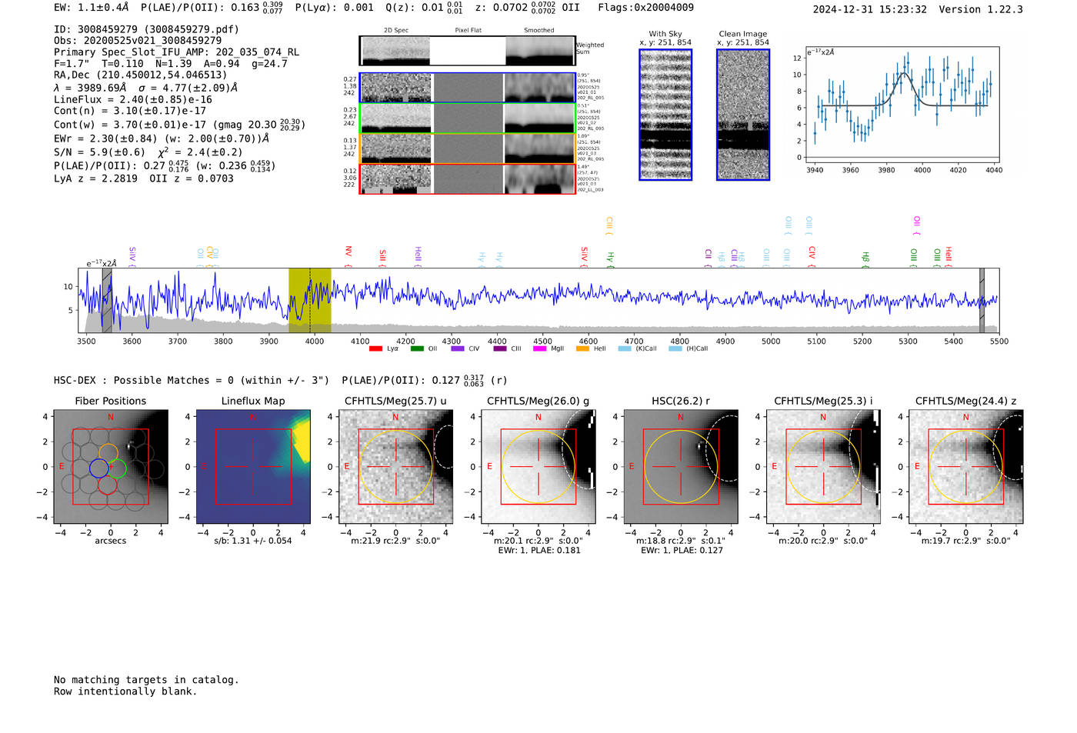
Task: Click the (K)CaII light-blue legend swatch
Action: point(625,348)
